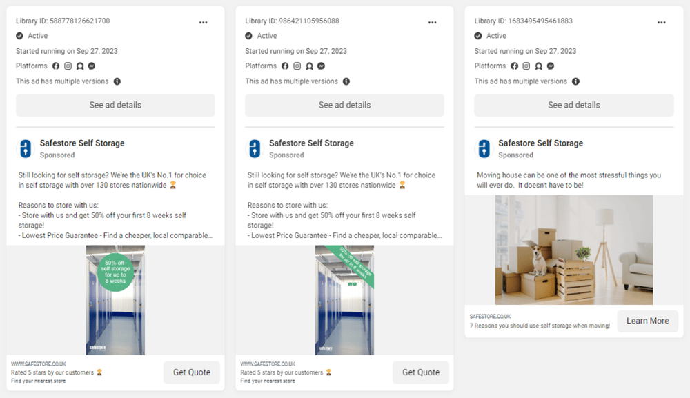690x398 pixels.
Task: Open the three-dot menu on ad 588778126621700
Action: tap(203, 23)
